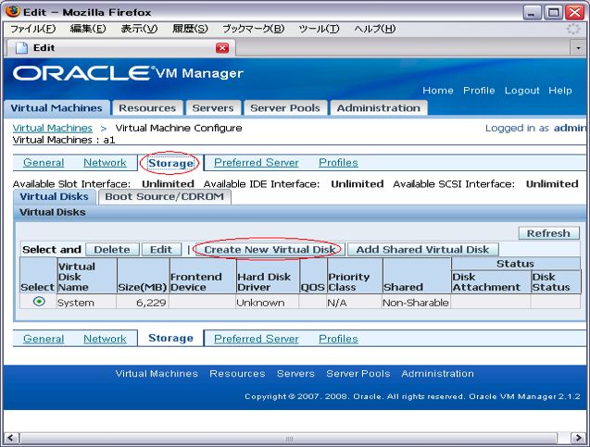Open the bottom Preferred Server link
590x447 pixels.
point(257,339)
